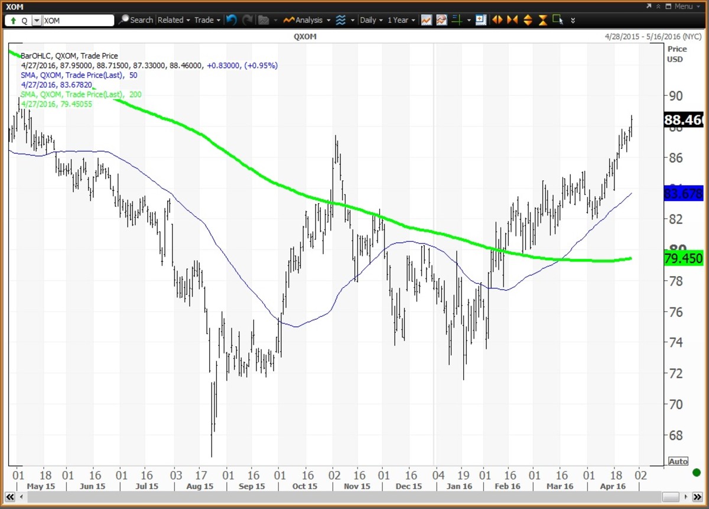The image size is (709, 509).
Task: Click the blue Undo arrow icon
Action: coord(232,20)
